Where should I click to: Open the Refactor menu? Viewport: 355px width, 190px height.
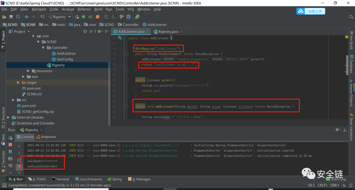84,9
